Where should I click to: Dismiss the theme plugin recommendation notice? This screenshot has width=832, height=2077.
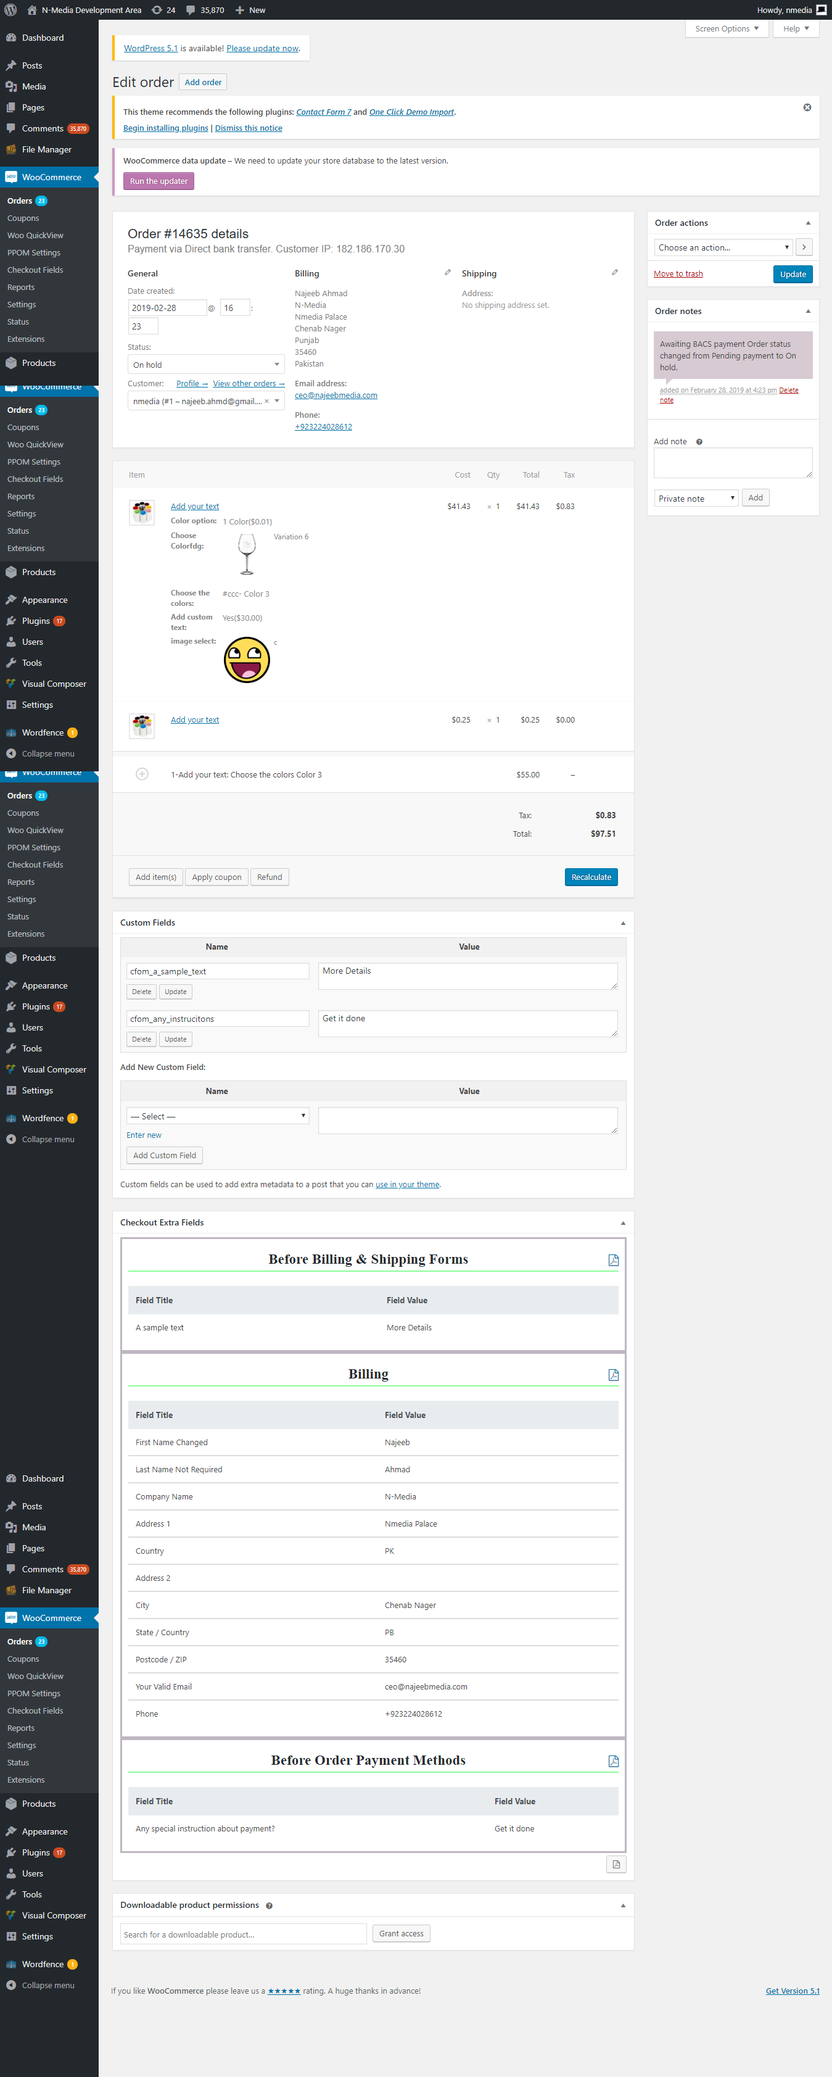click(x=806, y=107)
